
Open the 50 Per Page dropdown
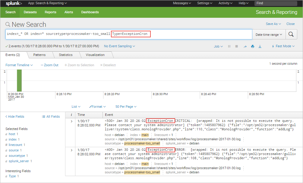[126, 107]
